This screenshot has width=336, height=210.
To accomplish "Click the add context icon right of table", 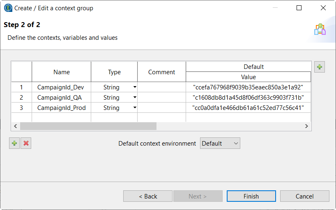I will (320, 67).
